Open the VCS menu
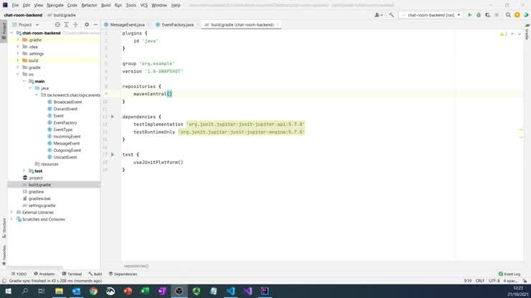The width and height of the screenshot is (531, 298). tap(144, 5)
